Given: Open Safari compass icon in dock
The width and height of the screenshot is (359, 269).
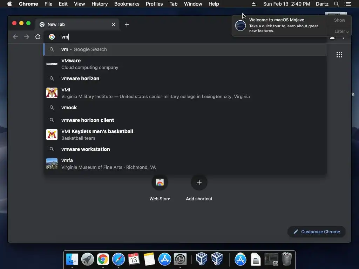Looking at the screenshot, I should pos(118,259).
